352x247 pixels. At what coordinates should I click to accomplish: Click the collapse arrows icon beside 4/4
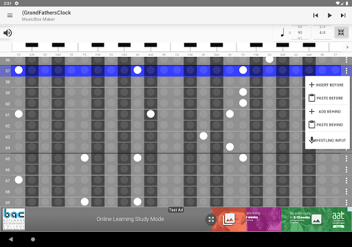(341, 32)
